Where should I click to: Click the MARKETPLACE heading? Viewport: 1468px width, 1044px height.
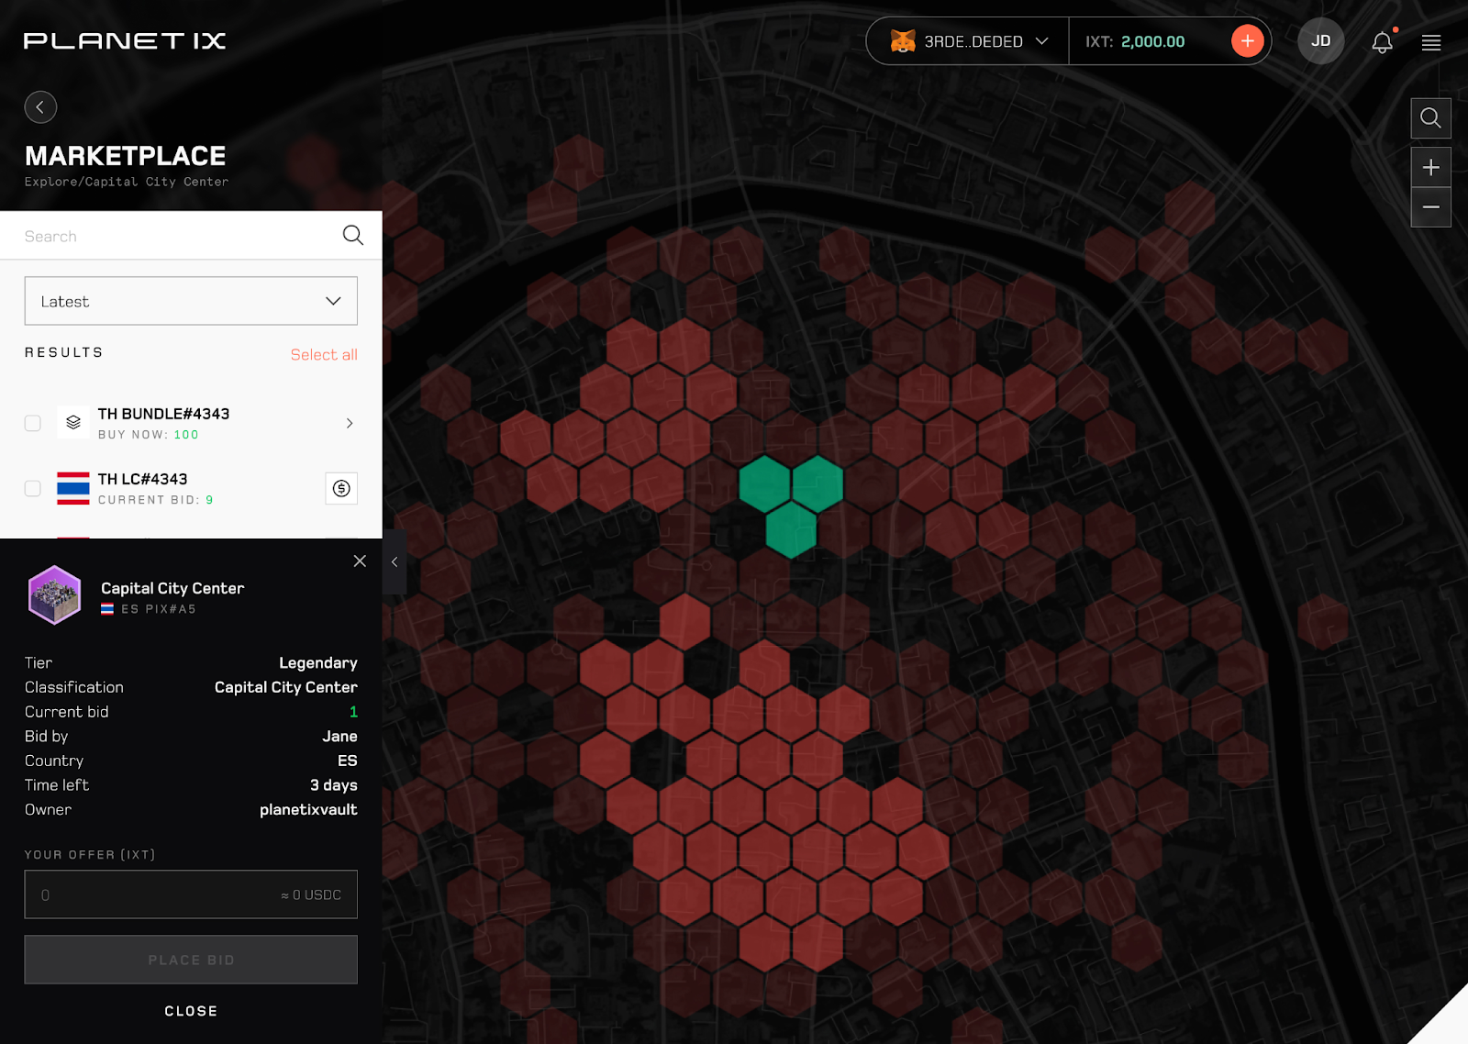[x=125, y=156]
